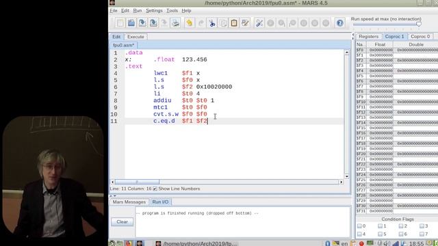Assemble program with wrench-screwdriver icon
Viewport: 438px width, 246px height.
(x=259, y=23)
